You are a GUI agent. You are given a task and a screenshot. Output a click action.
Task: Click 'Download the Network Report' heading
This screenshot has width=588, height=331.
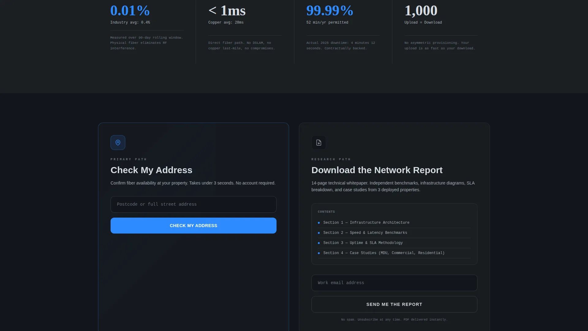pos(377,170)
